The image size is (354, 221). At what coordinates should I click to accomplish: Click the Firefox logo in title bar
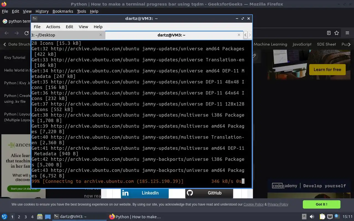point(4,4)
